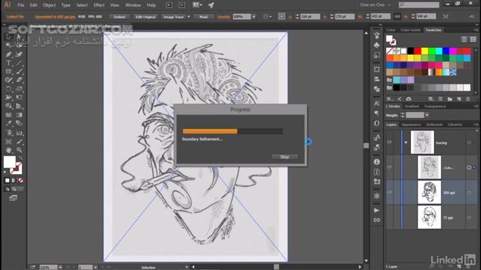Open the Actions play icon in dock
Viewport: 481px width, 270px height.
coord(376,210)
